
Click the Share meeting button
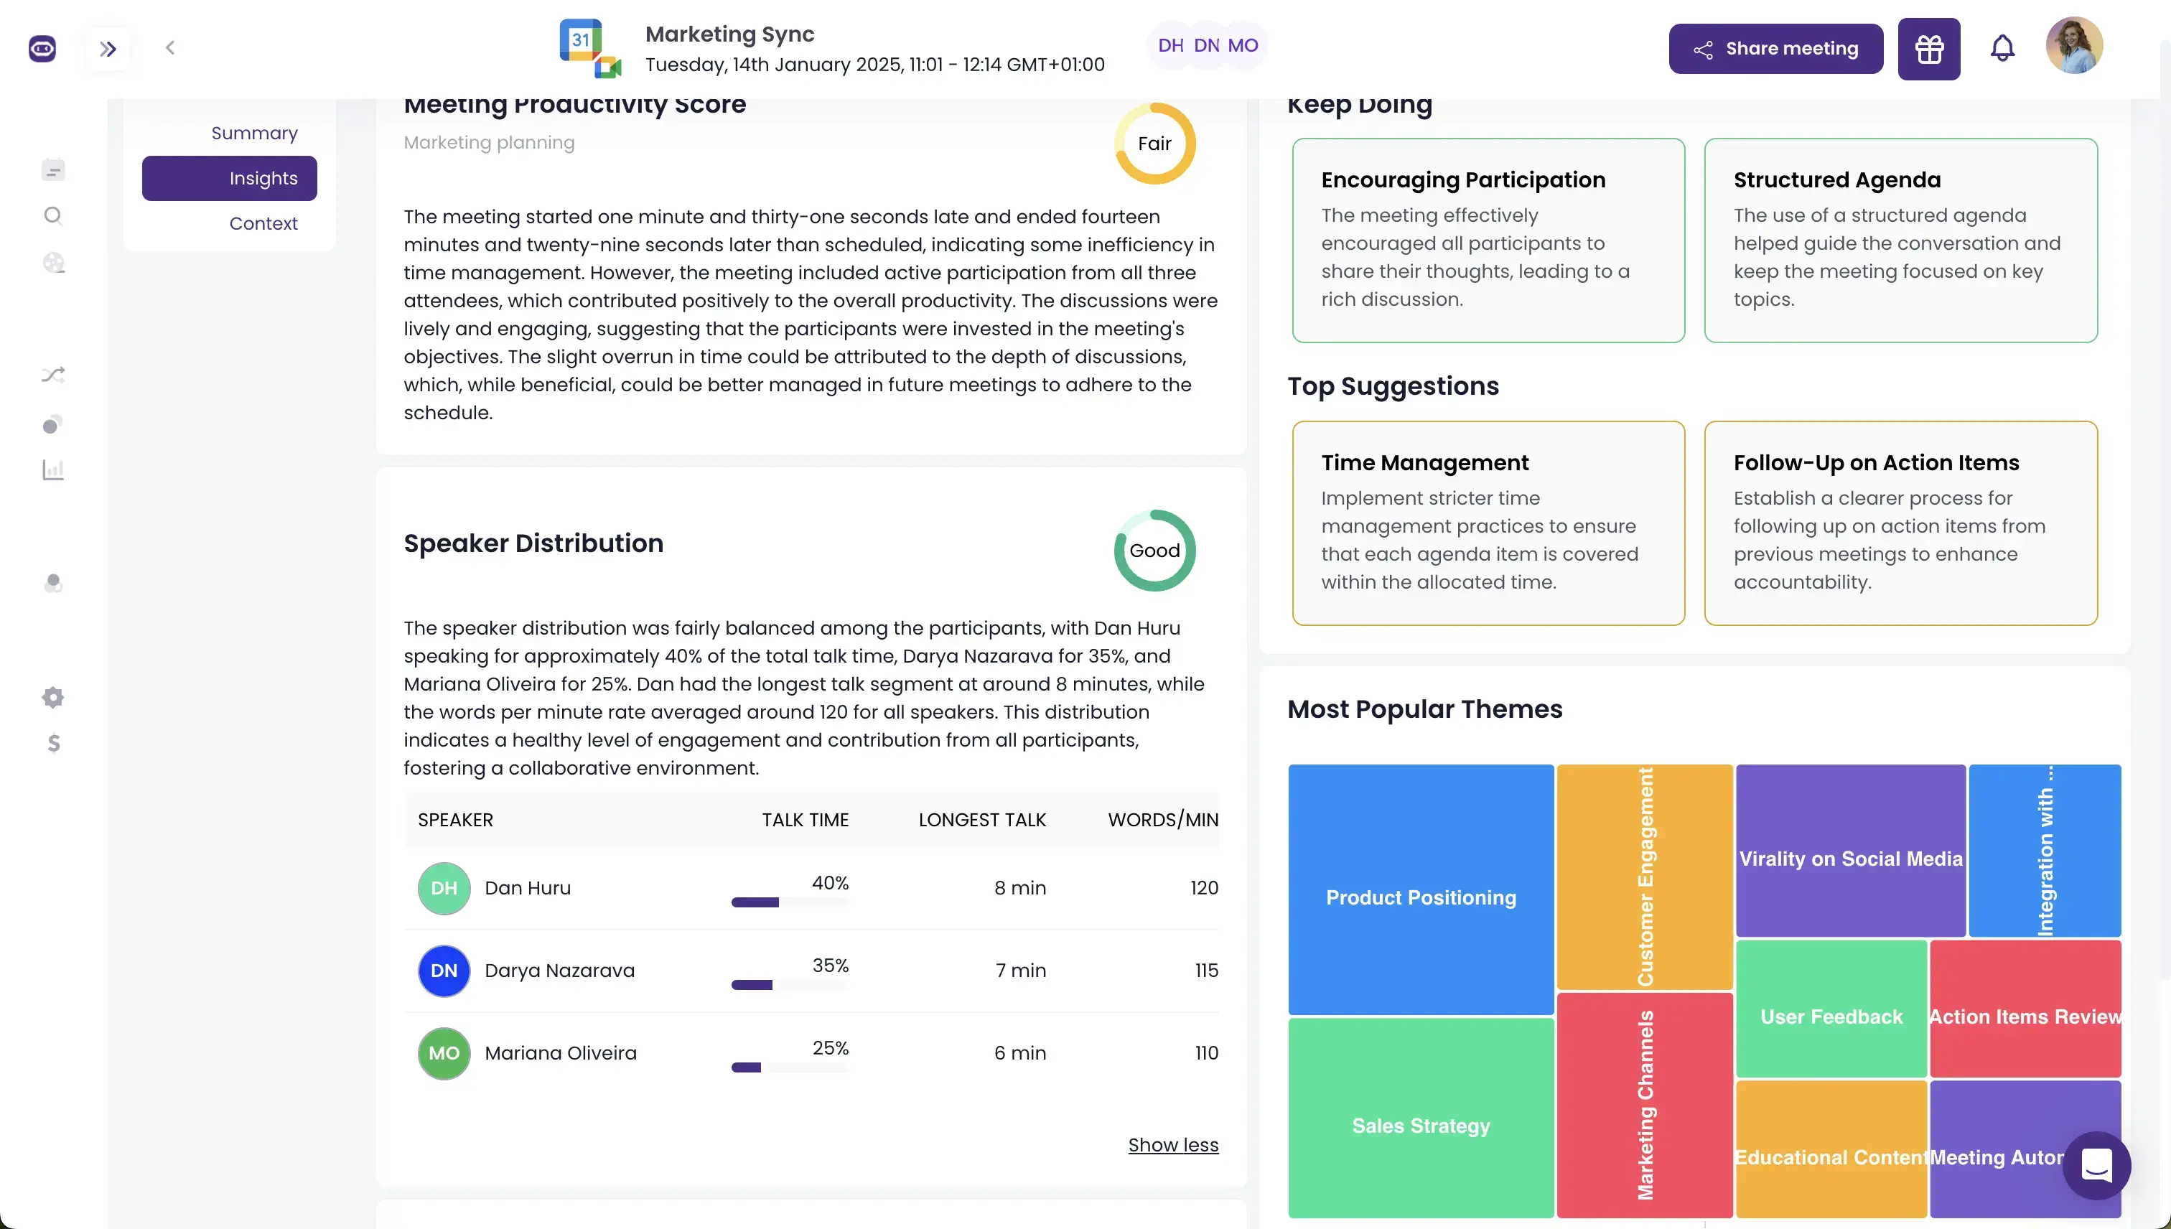[x=1775, y=48]
